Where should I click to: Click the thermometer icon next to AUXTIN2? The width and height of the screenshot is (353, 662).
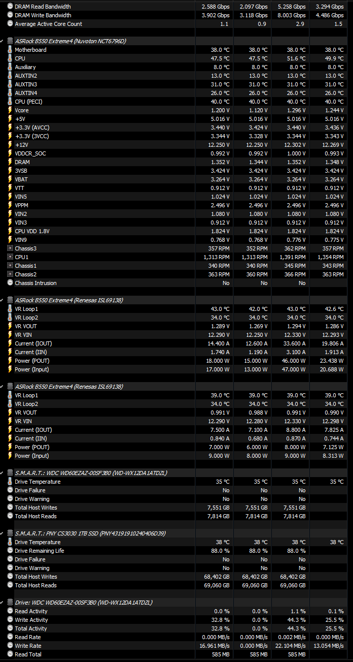pos(10,76)
